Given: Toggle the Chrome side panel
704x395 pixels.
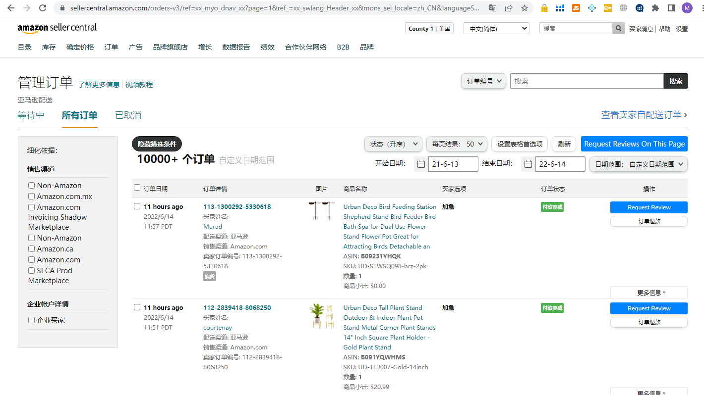Looking at the screenshot, I should coord(671,8).
